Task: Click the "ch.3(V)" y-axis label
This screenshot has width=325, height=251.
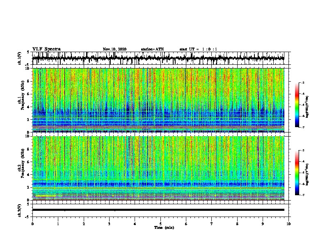Action: click(x=20, y=211)
